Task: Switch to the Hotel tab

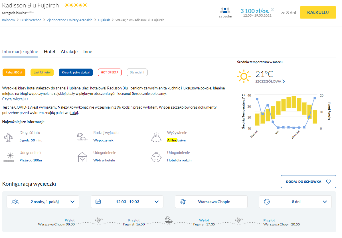Action: coord(49,52)
